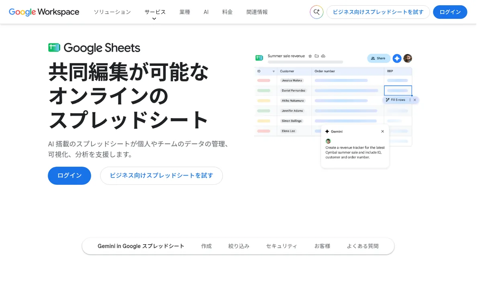
Task: Select the Akiko Nakamura cell
Action: 293,100
